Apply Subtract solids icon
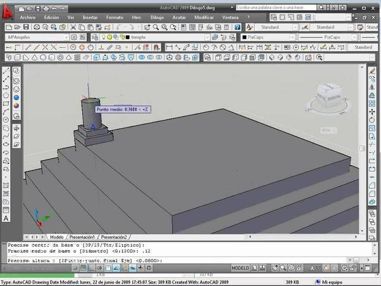This screenshot has height=286, width=381. coord(151,57)
